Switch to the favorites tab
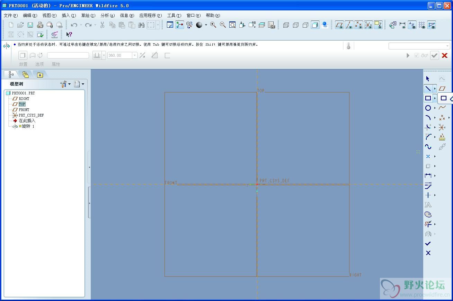 point(40,75)
